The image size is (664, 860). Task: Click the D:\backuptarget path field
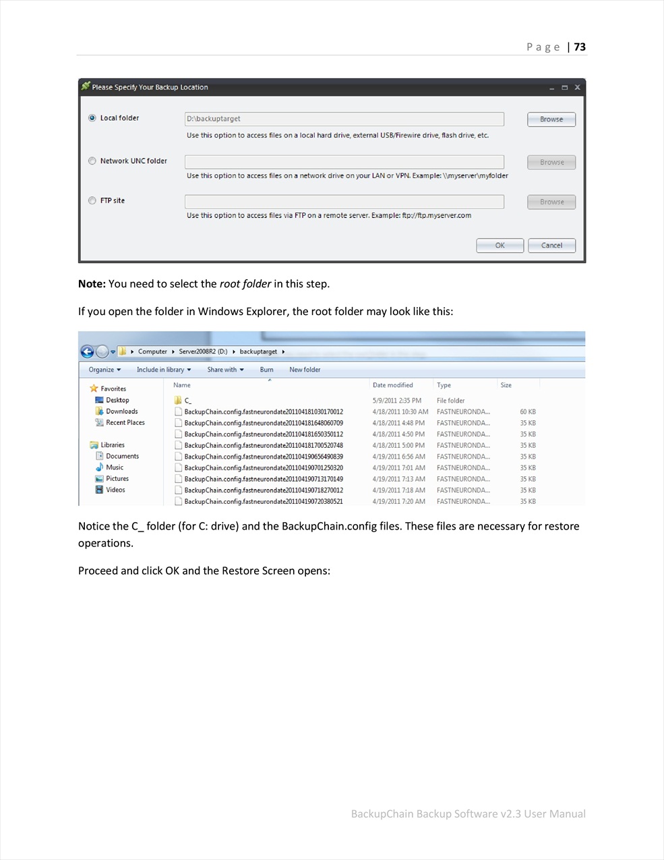tap(344, 119)
